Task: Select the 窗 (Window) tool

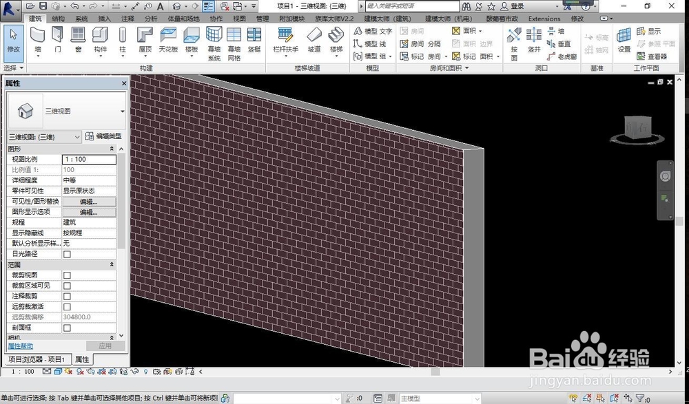Action: 79,41
